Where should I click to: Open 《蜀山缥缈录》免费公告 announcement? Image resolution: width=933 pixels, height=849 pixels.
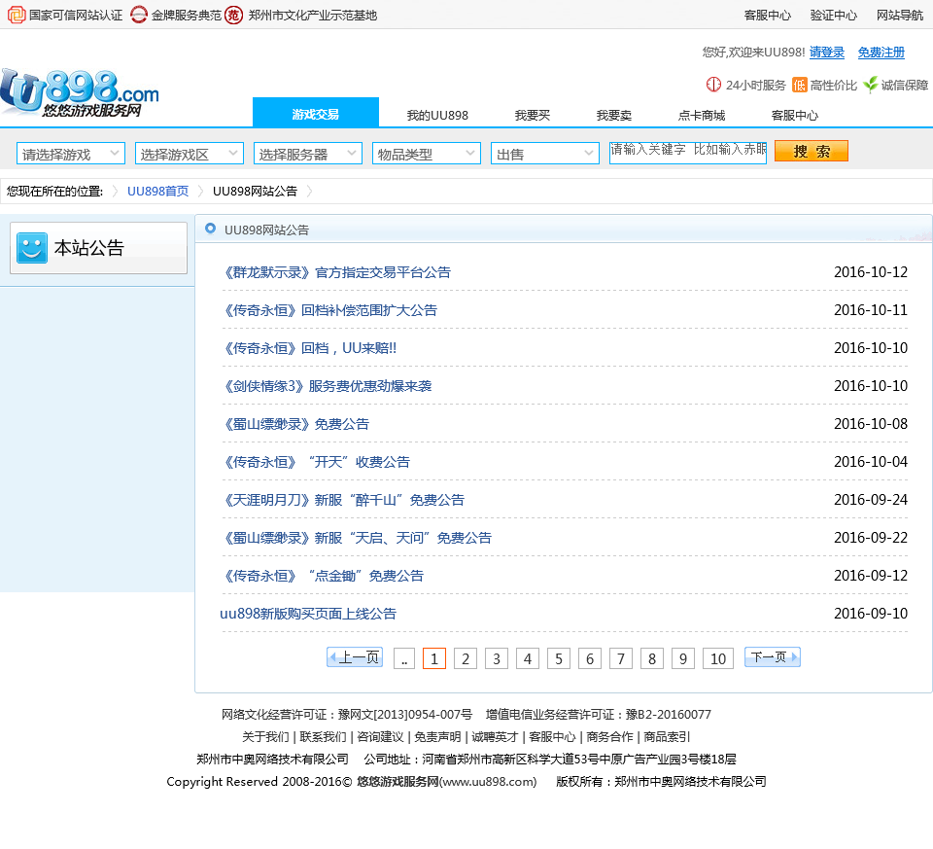click(294, 424)
